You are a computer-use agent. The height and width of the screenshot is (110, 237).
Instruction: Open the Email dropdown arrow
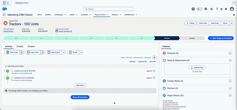point(81,52)
